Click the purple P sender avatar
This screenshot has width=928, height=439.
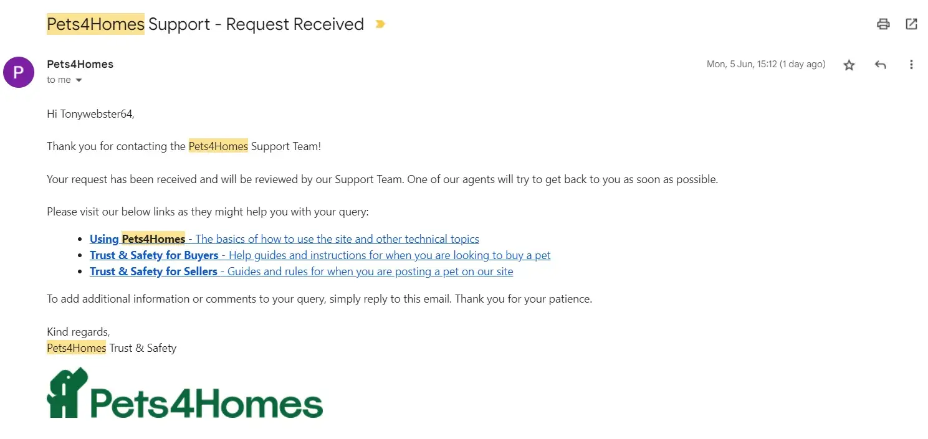19,72
